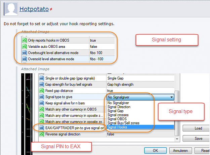
Task: Select 'Oversold level alternative mode' label
Action: [51, 59]
